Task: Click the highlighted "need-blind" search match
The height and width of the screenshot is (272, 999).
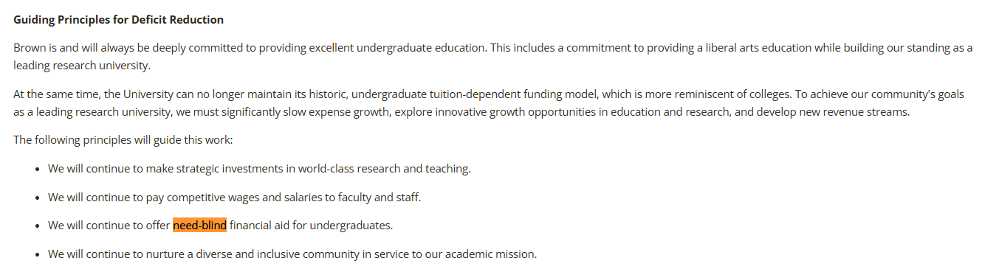Action: click(x=199, y=226)
